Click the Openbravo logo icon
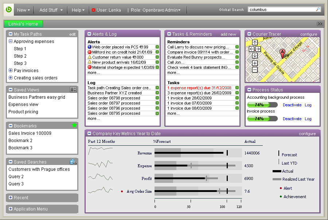Image resolution: width=328 pixels, height=220 pixels. pyautogui.click(x=9, y=10)
